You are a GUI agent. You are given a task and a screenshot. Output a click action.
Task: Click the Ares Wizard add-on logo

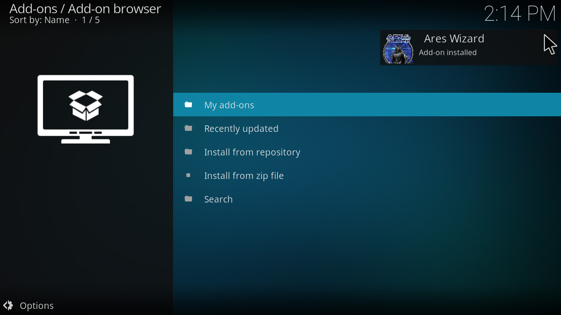[398, 47]
